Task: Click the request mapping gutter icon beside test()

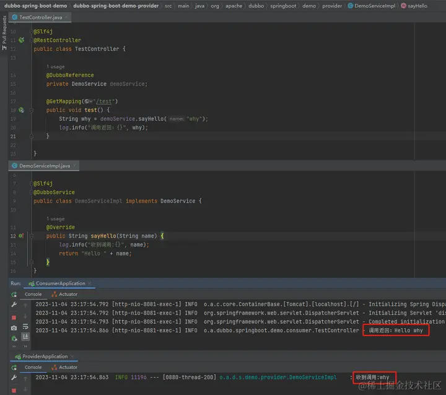Action: pyautogui.click(x=21, y=110)
